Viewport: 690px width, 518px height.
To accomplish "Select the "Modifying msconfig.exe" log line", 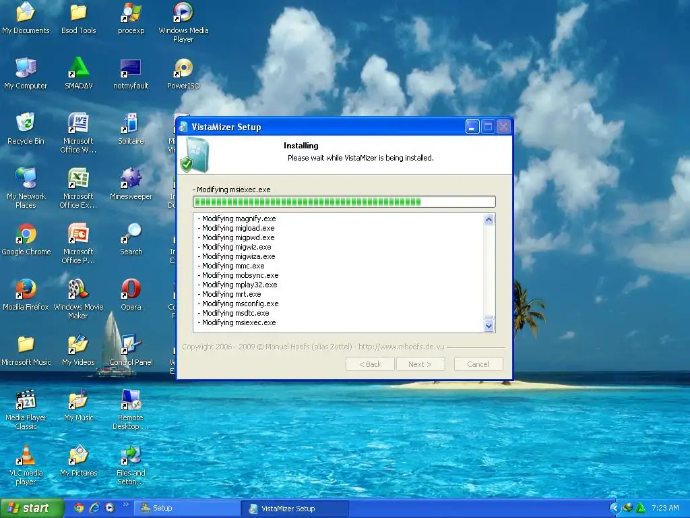I will click(238, 304).
